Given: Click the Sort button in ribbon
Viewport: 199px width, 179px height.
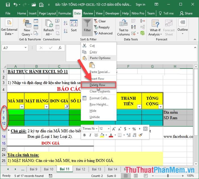Looking at the screenshot, I should coord(74,26).
